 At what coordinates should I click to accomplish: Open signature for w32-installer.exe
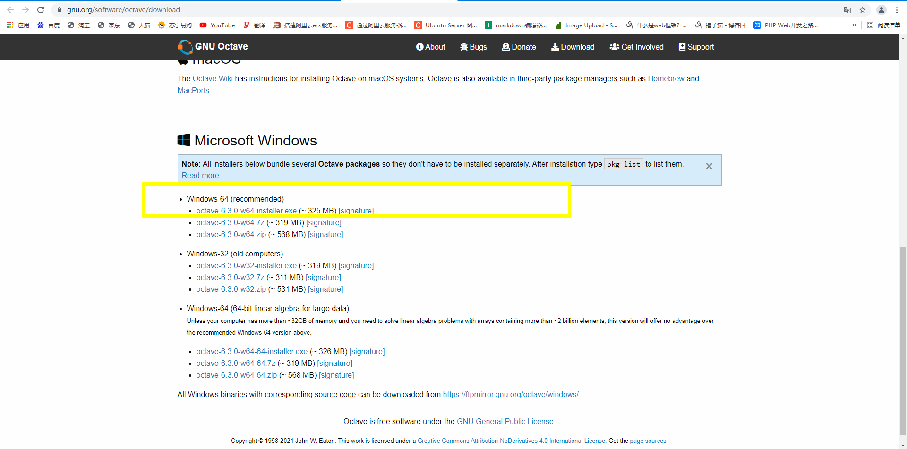pyautogui.click(x=356, y=265)
